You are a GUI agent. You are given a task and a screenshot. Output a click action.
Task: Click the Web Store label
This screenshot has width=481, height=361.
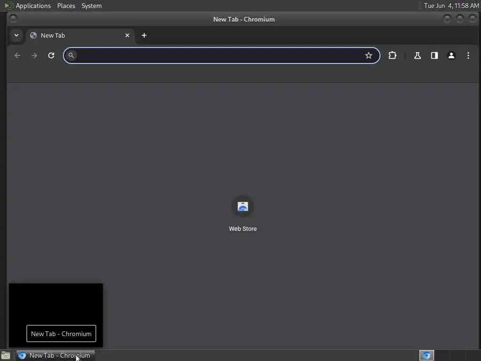pyautogui.click(x=243, y=229)
